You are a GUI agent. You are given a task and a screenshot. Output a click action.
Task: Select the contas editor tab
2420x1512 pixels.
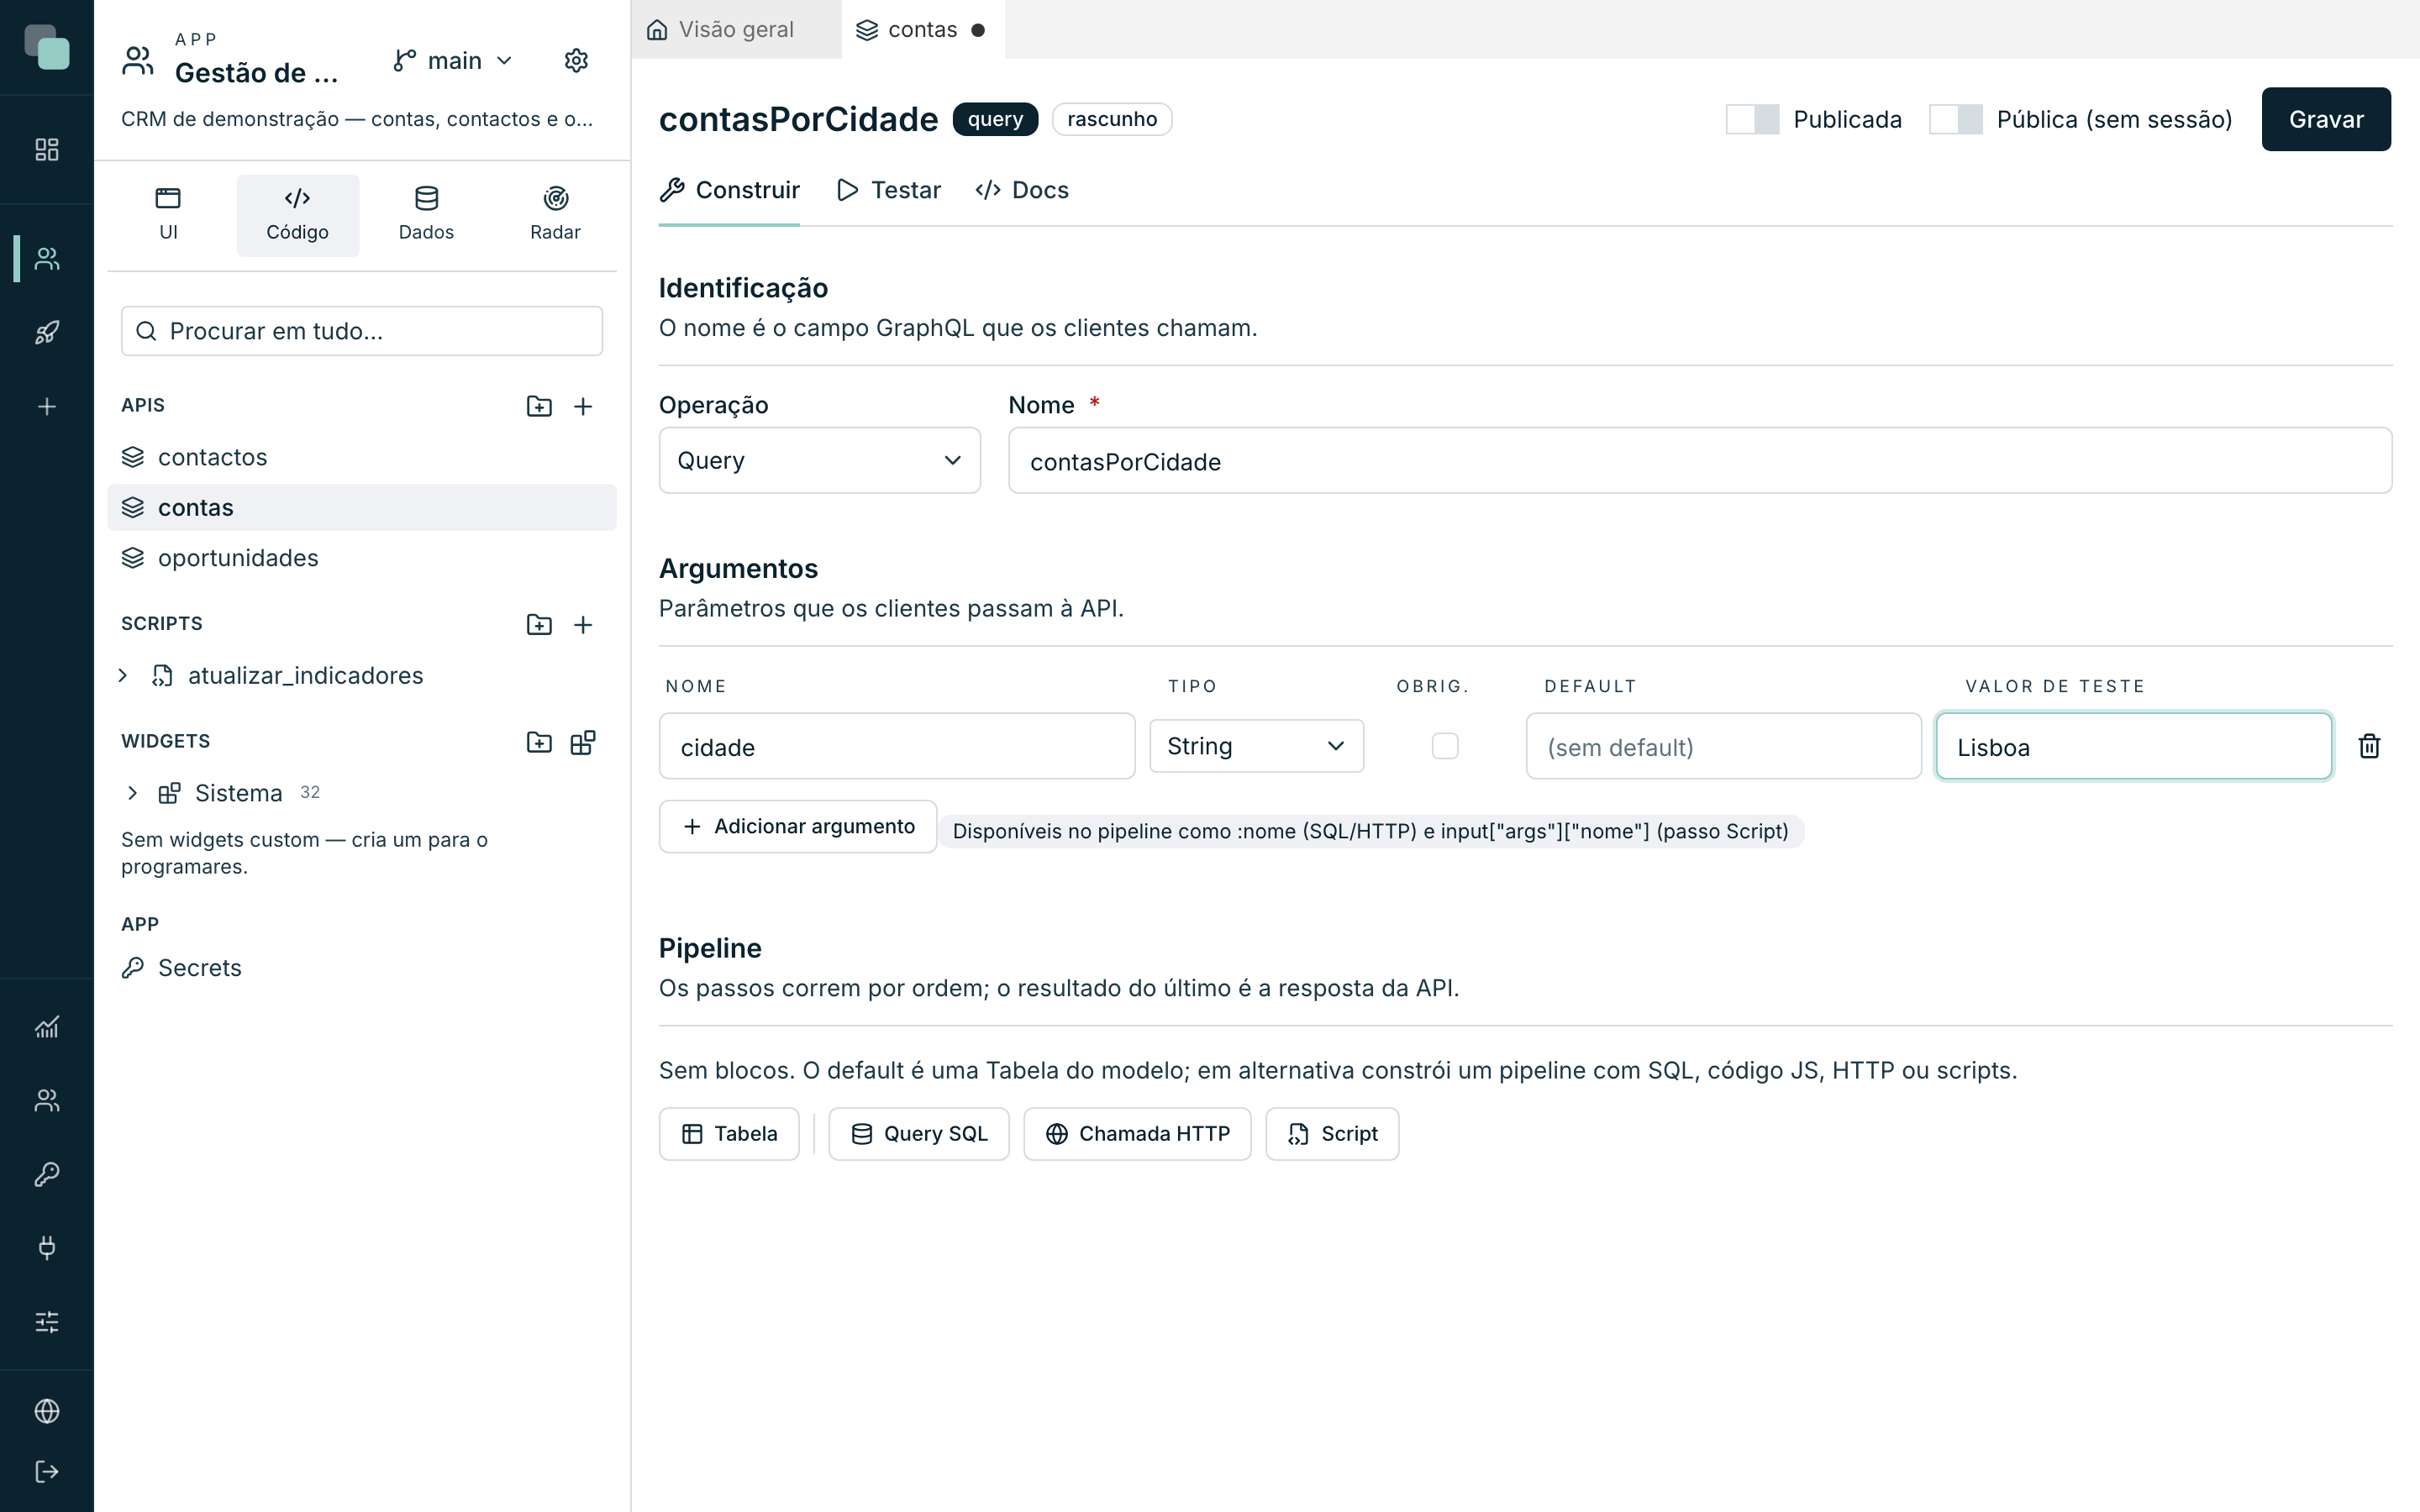[x=921, y=30]
